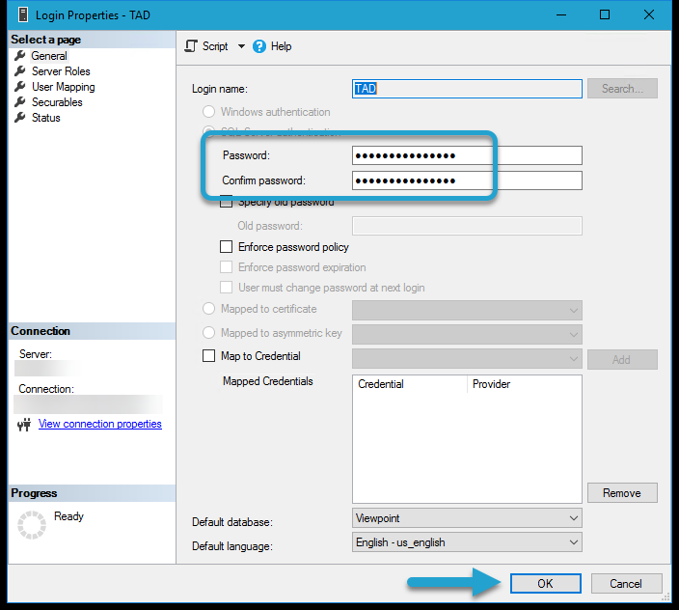The image size is (679, 610).
Task: Select the General page
Action: click(x=49, y=56)
